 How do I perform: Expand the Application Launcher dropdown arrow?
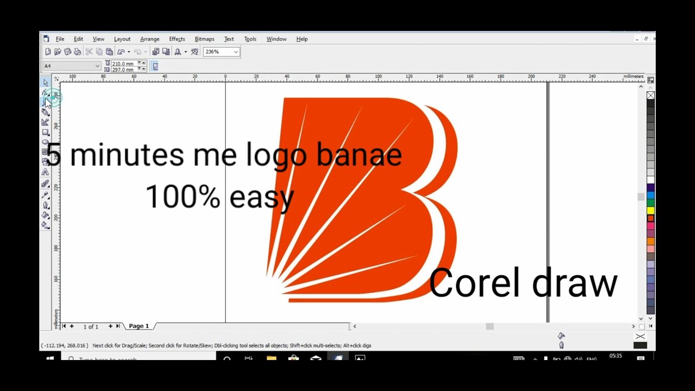click(x=186, y=52)
